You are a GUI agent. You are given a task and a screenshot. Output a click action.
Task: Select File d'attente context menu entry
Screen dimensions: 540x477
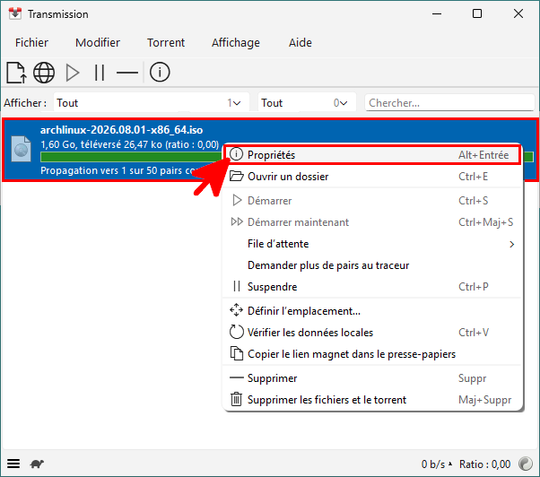[x=373, y=244]
